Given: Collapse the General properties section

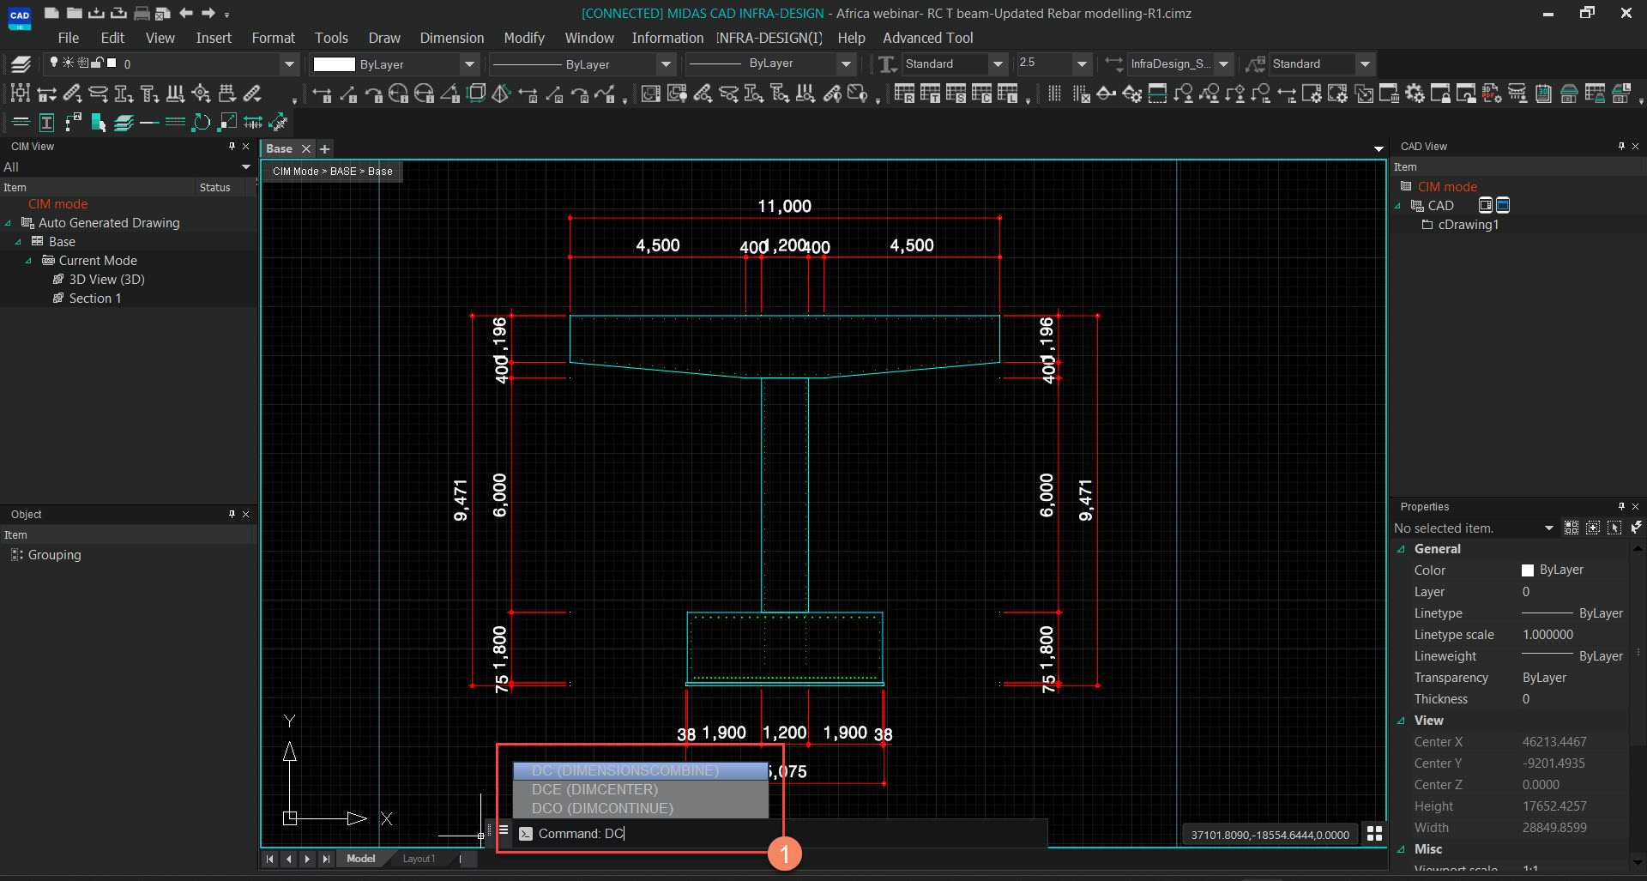Looking at the screenshot, I should 1402,549.
